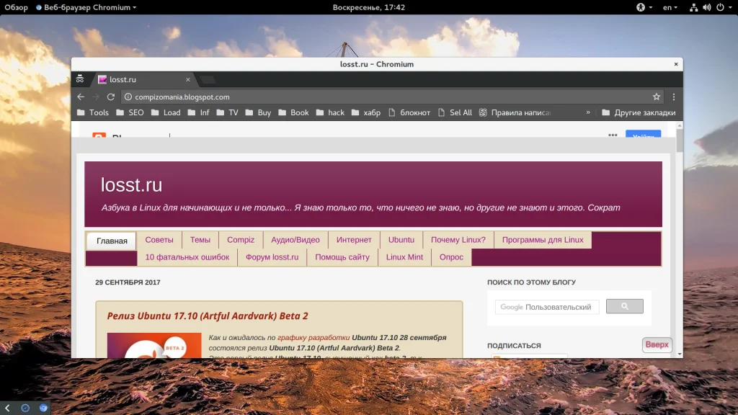The width and height of the screenshot is (738, 415).
Task: Open the SEO bookmark folder
Action: pyautogui.click(x=130, y=112)
